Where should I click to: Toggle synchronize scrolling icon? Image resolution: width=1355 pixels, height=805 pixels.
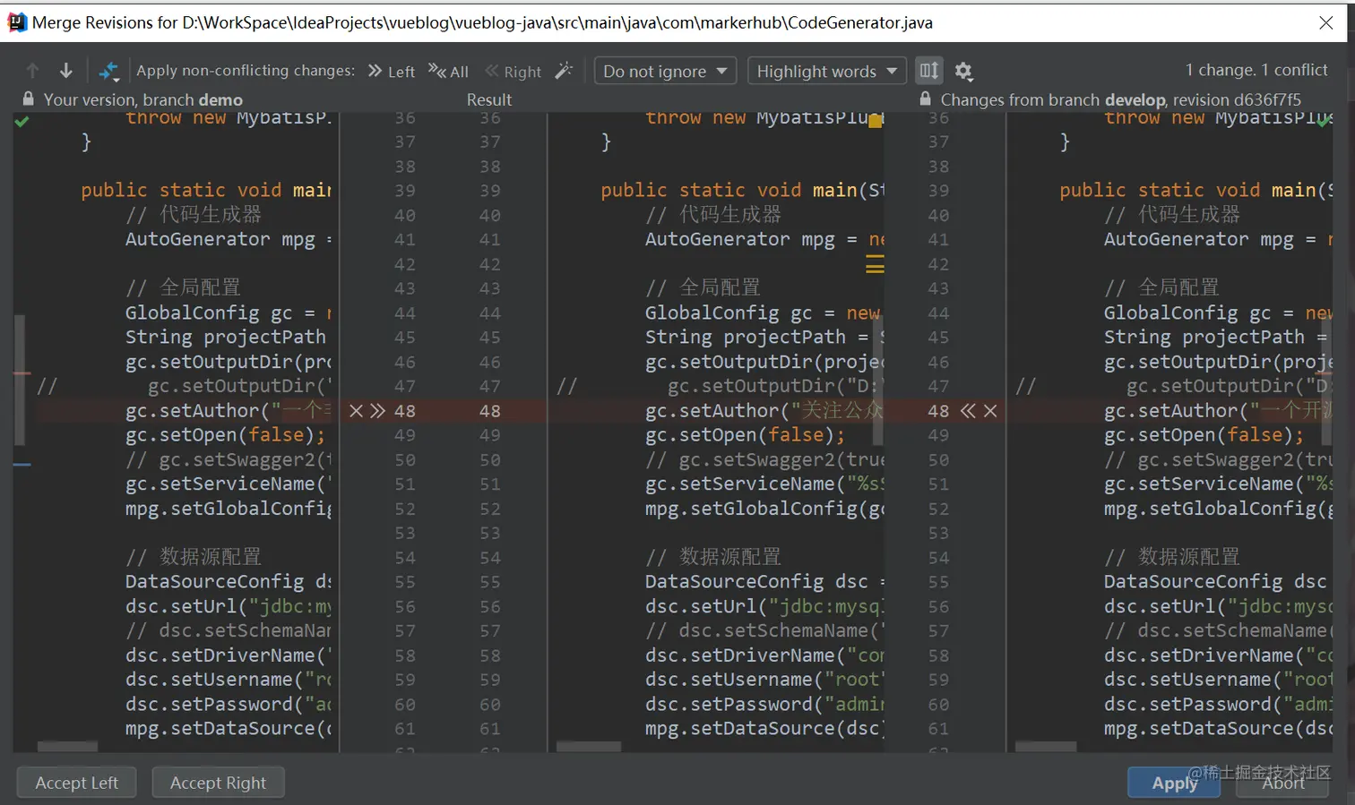point(929,70)
